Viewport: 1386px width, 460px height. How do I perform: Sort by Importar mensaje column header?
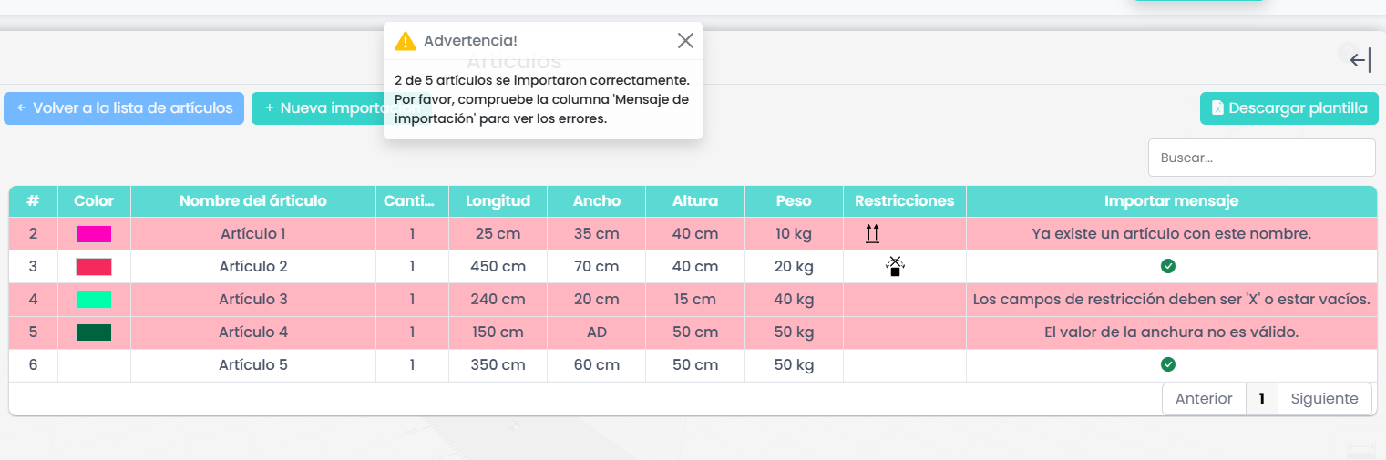[1171, 201]
